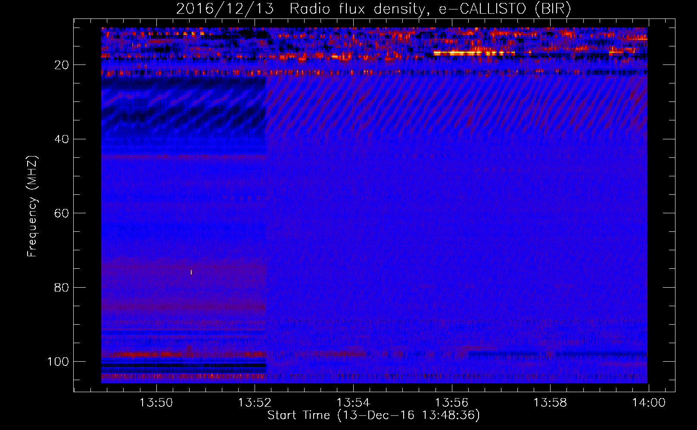Click the 'Frequency (MHZ)' axis label
The width and height of the screenshot is (697, 430).
[32, 206]
